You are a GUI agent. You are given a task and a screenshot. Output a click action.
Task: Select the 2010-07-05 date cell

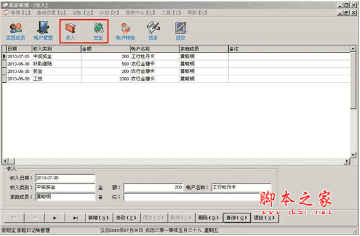coord(19,56)
